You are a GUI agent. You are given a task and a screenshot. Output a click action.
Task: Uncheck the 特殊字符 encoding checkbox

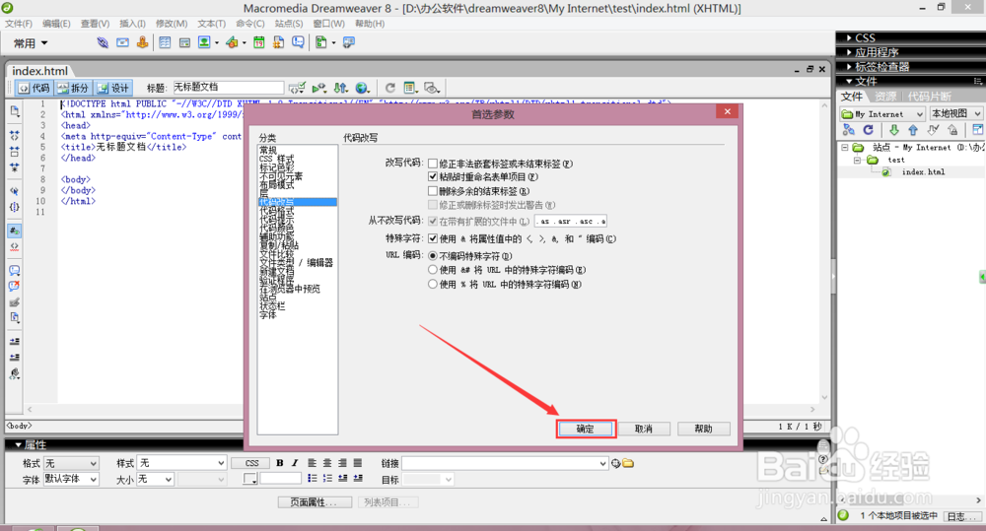[x=433, y=238]
